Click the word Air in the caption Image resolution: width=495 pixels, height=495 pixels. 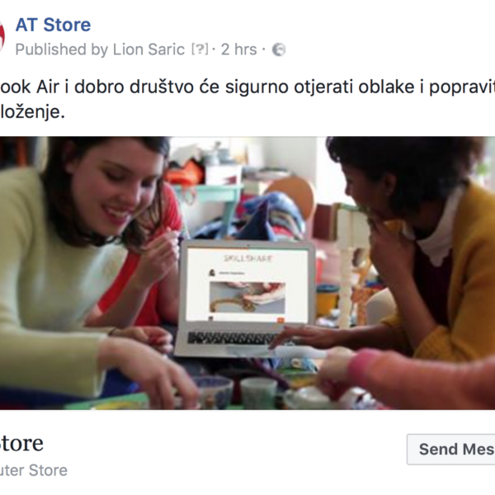[x=48, y=87]
